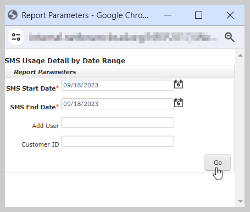Click the scrollbar up arrow
Viewport: 250px width, 212px height.
(240, 55)
